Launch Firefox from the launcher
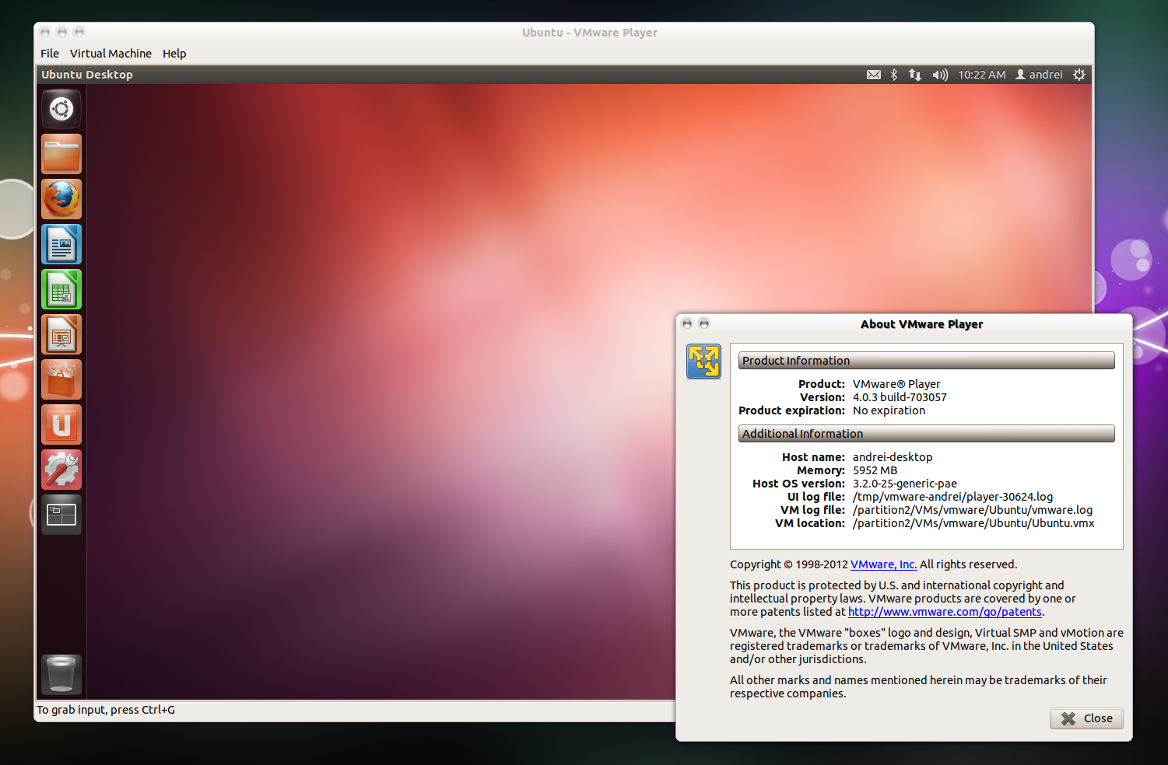The width and height of the screenshot is (1168, 765). coord(61,199)
